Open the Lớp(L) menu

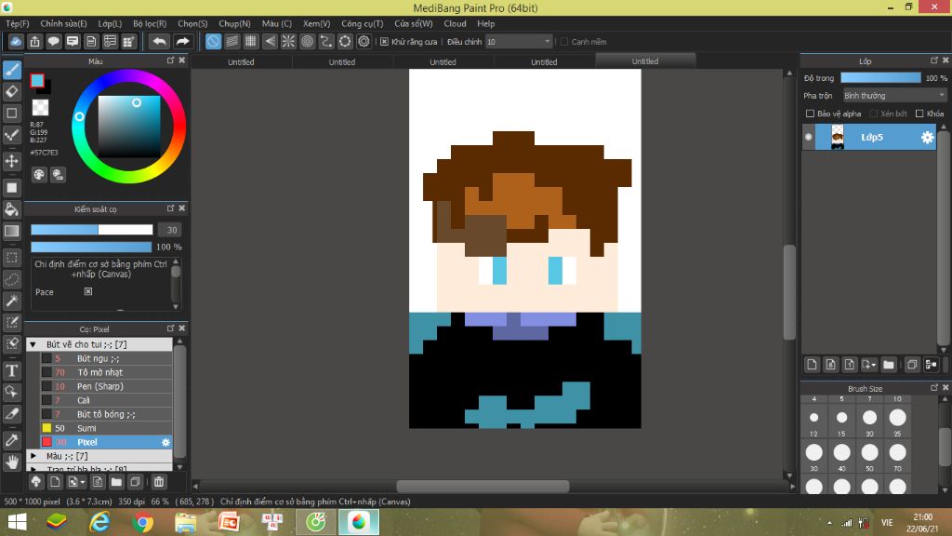(110, 23)
